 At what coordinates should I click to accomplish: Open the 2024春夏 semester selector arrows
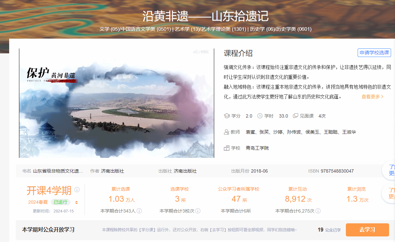point(76,202)
